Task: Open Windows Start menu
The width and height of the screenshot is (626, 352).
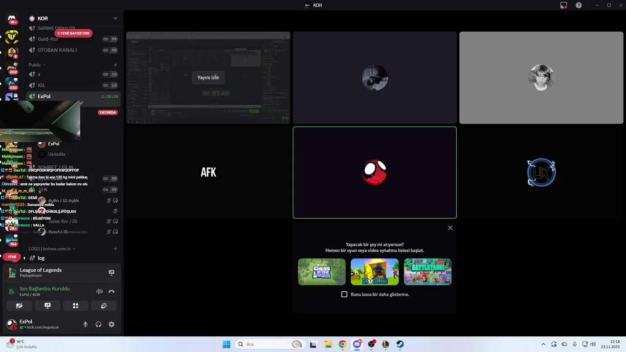Action: click(x=226, y=344)
